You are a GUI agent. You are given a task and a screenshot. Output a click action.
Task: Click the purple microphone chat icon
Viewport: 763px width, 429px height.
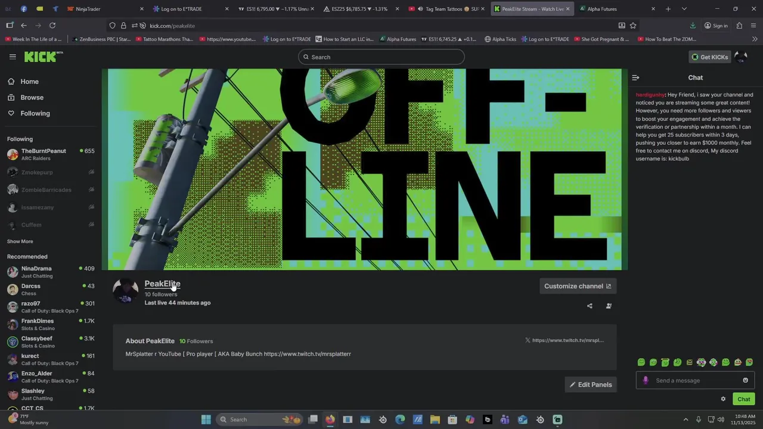coord(645,380)
